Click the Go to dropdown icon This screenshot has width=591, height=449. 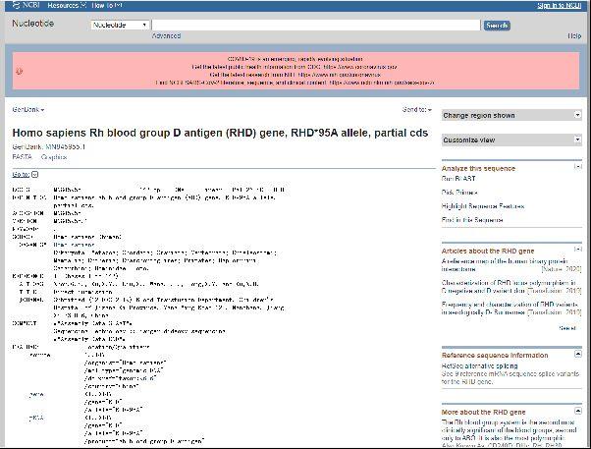(35, 174)
